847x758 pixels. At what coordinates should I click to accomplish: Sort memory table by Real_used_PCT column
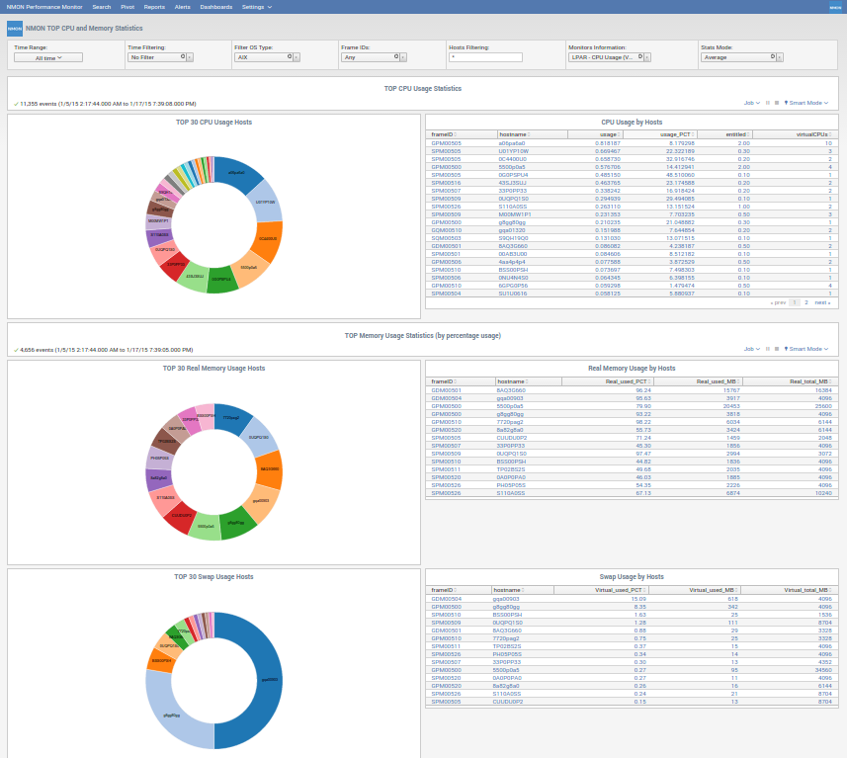click(628, 381)
